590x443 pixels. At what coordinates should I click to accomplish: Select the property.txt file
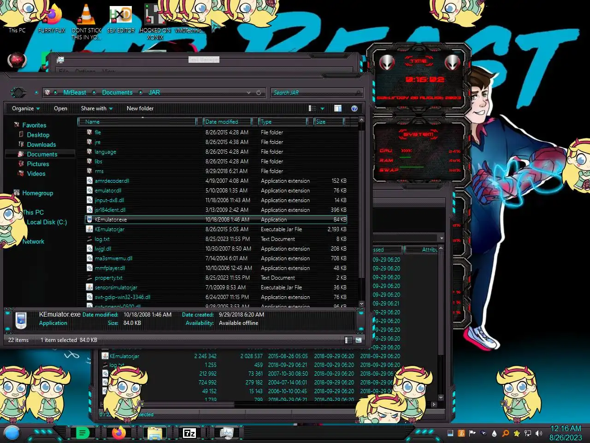[217, 278]
